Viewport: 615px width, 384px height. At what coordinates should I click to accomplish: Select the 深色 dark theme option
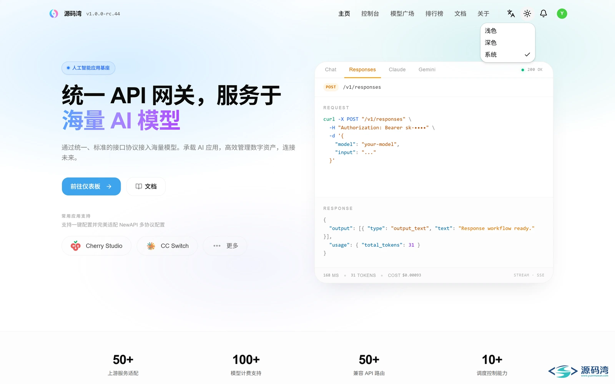click(x=508, y=43)
